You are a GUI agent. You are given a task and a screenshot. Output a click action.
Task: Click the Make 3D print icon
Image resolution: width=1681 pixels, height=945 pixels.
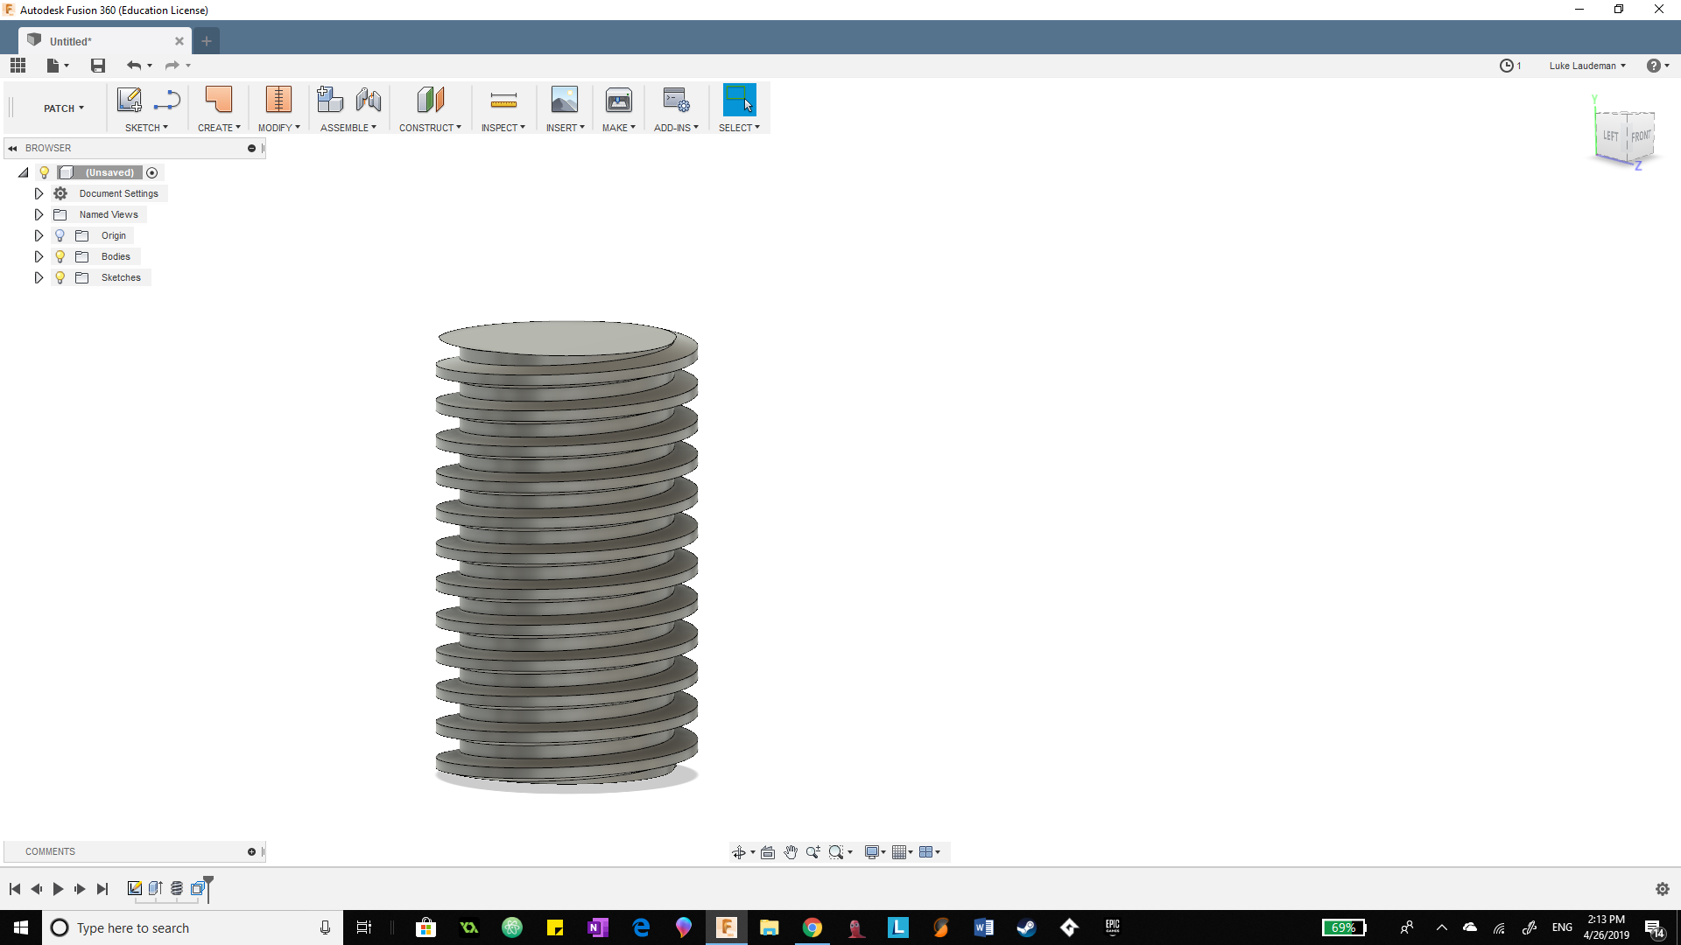point(619,99)
